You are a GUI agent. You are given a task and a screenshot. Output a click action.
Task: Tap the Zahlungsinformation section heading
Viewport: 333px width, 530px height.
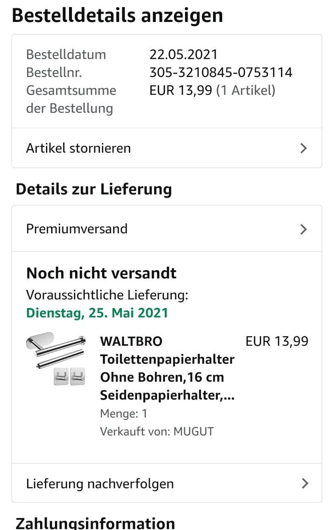pyautogui.click(x=95, y=523)
